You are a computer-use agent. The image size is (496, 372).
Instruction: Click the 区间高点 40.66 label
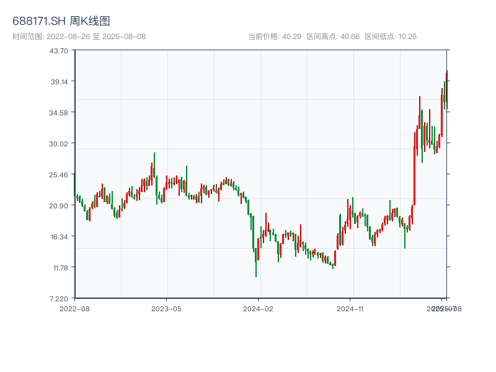point(333,37)
